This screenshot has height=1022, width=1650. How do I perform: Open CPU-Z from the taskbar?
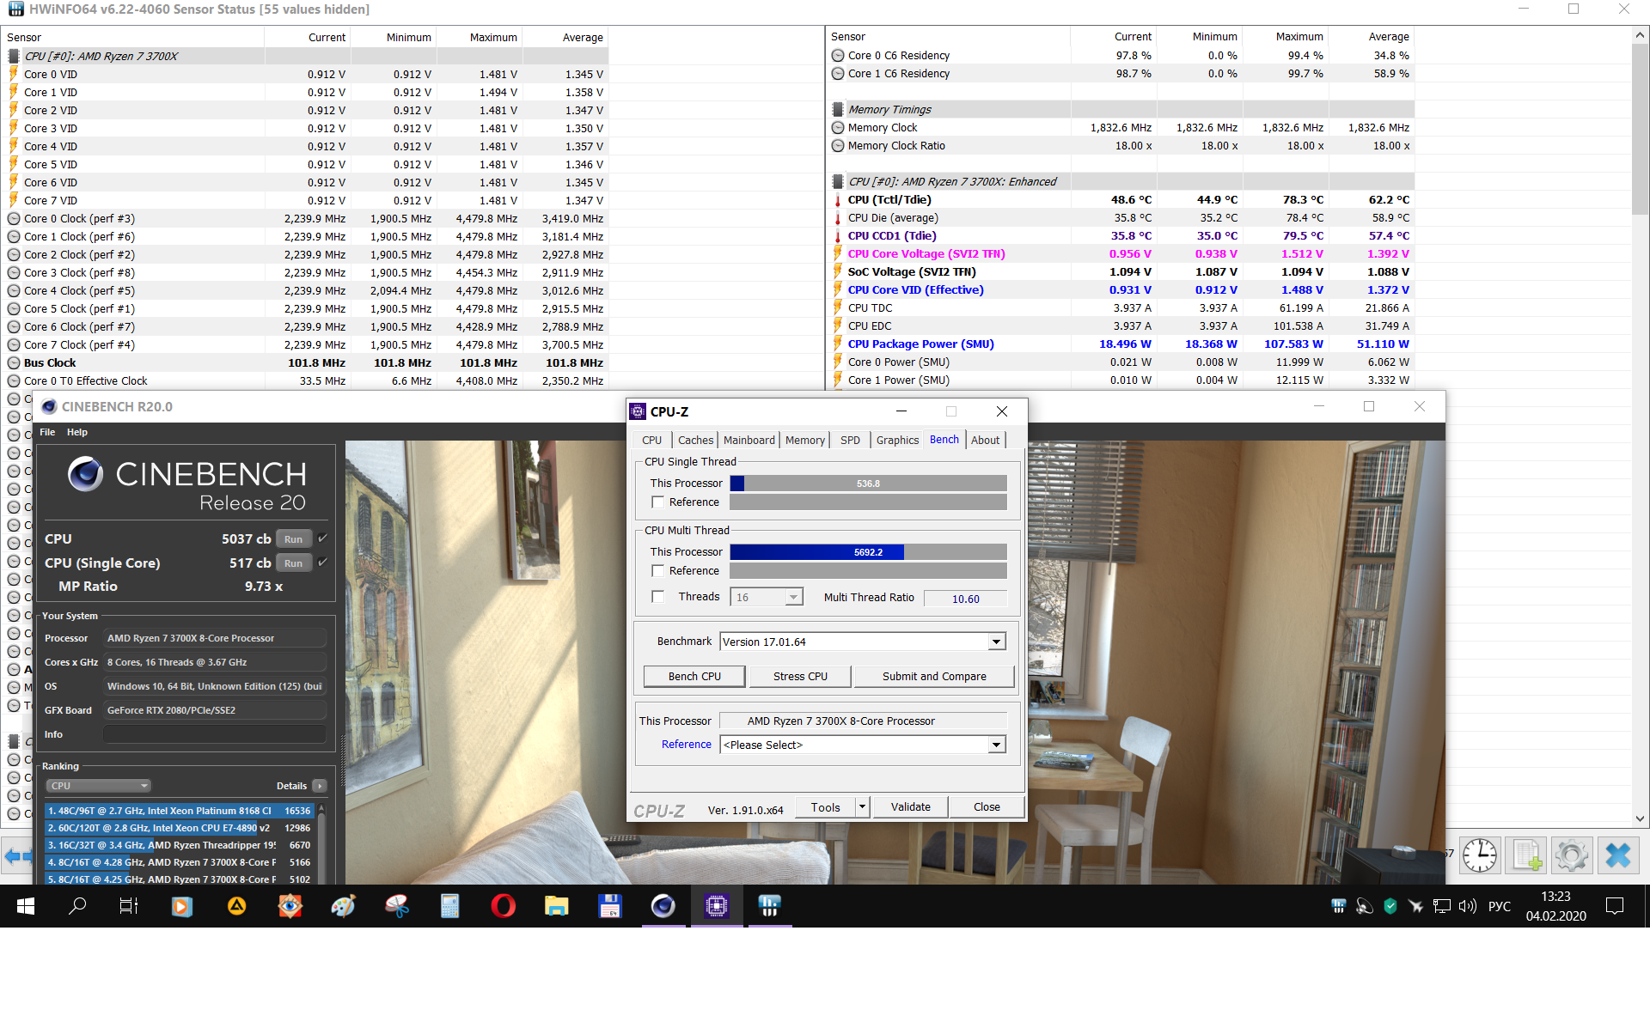[x=717, y=906]
